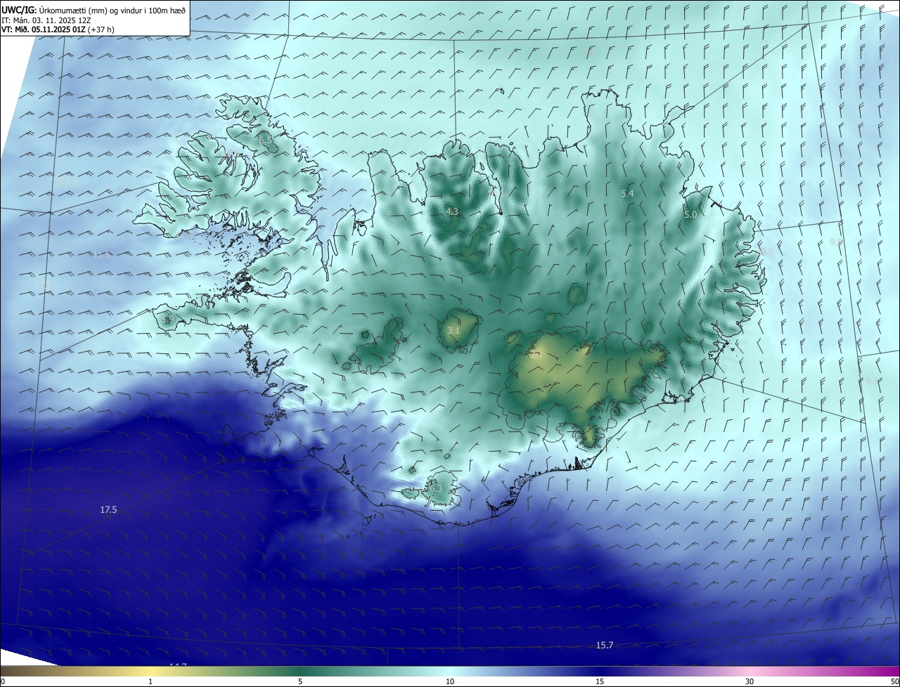The height and width of the screenshot is (687, 900).
Task: Click the 50 tick label on the color scale
Action: click(x=894, y=681)
